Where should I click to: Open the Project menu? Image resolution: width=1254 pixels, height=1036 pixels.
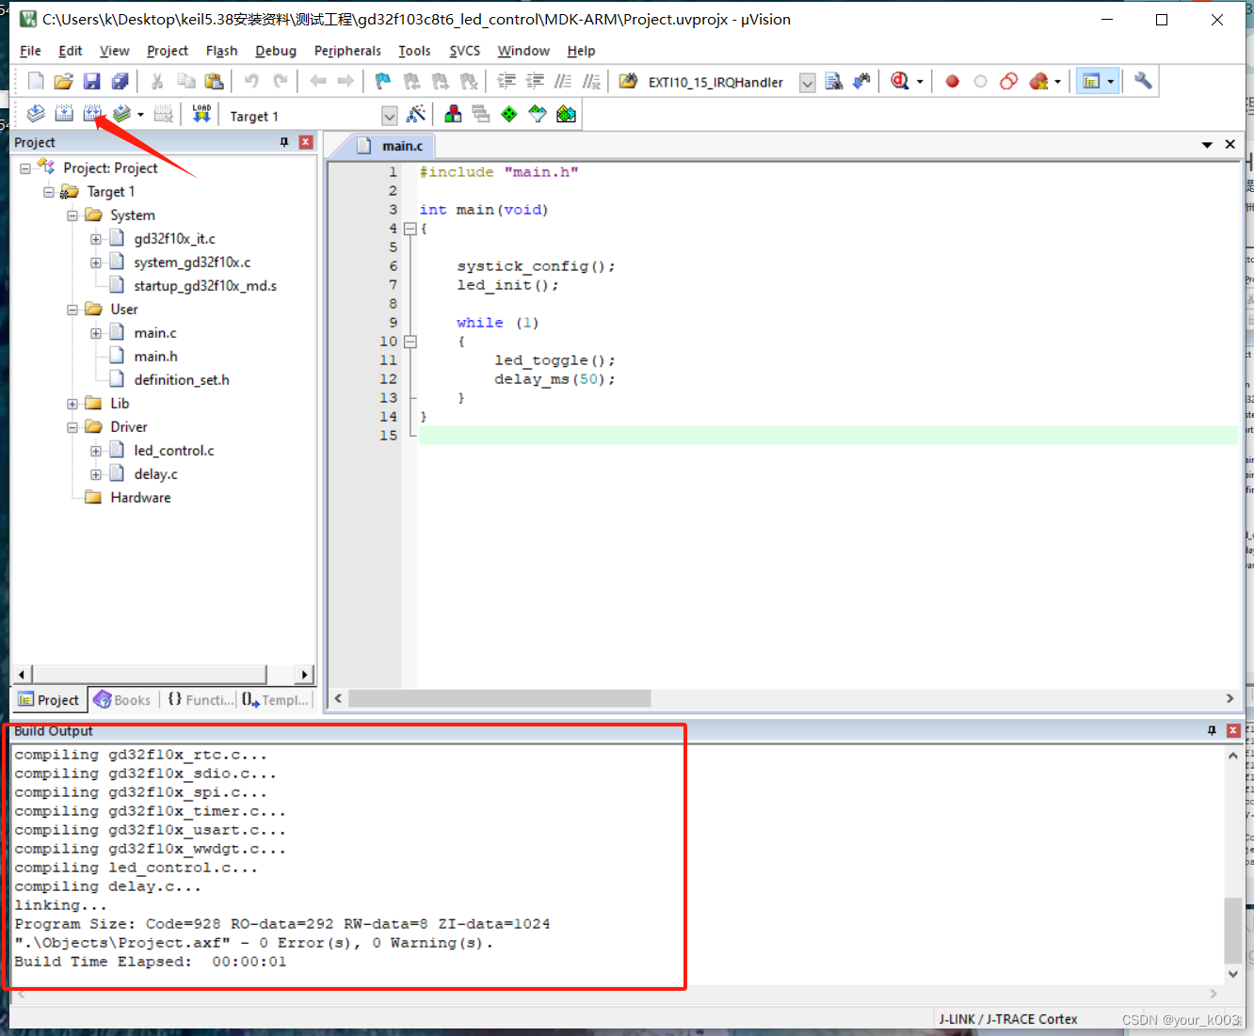[x=168, y=51]
